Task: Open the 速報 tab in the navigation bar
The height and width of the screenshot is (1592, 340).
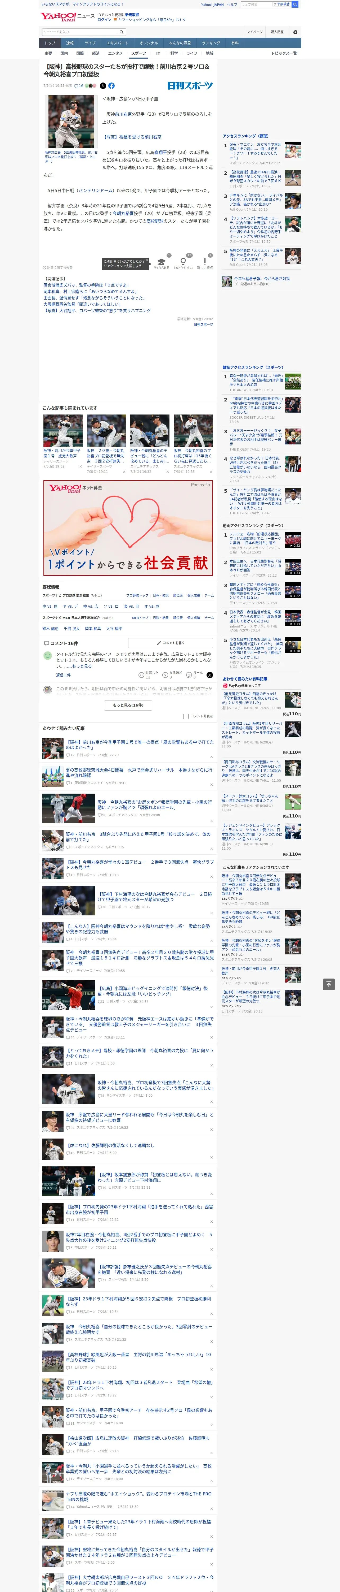Action: click(x=70, y=43)
